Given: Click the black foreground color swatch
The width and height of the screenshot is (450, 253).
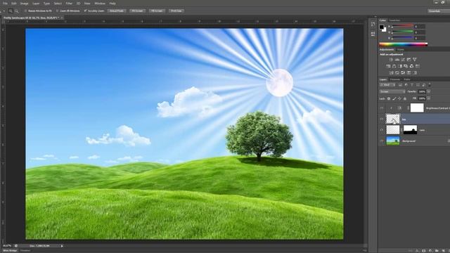Looking at the screenshot, I should coord(381,27).
